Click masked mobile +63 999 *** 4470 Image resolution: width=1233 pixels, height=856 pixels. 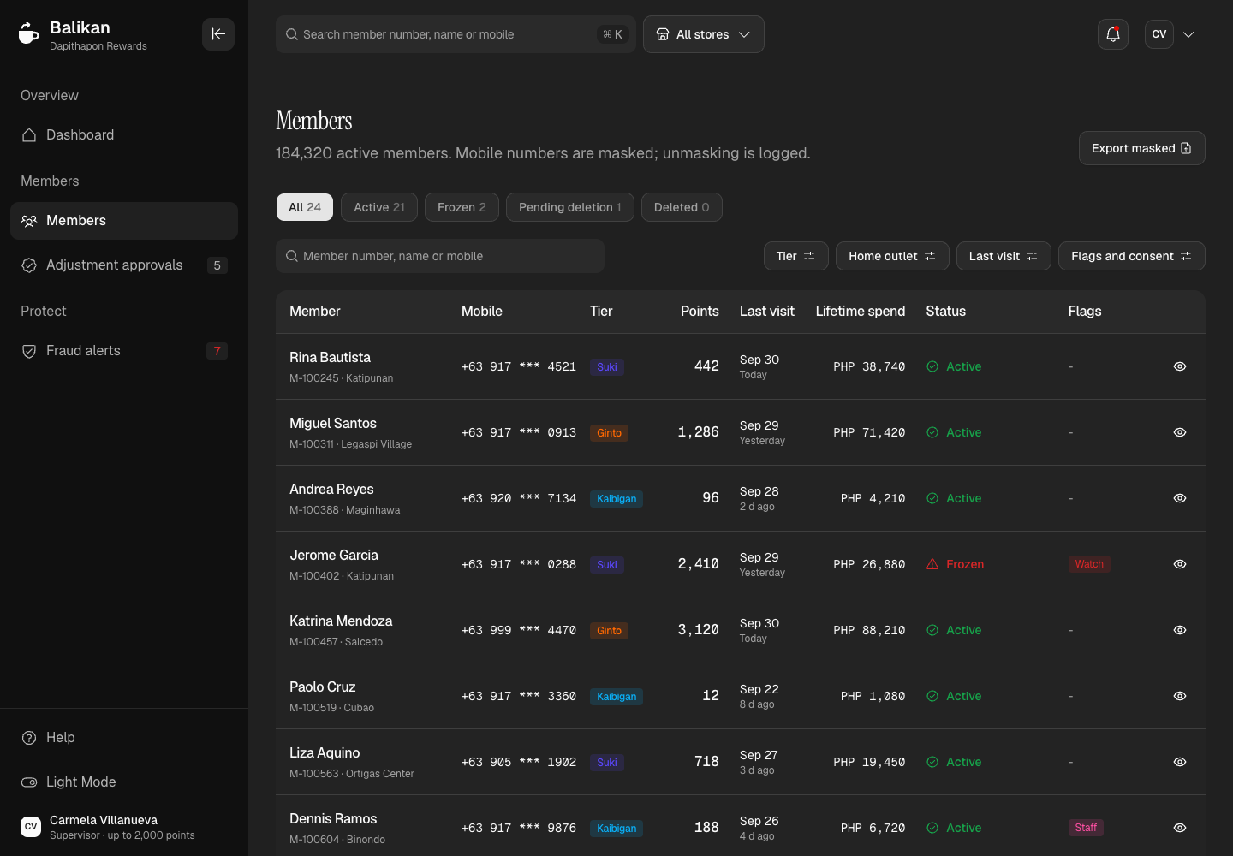pyautogui.click(x=519, y=630)
